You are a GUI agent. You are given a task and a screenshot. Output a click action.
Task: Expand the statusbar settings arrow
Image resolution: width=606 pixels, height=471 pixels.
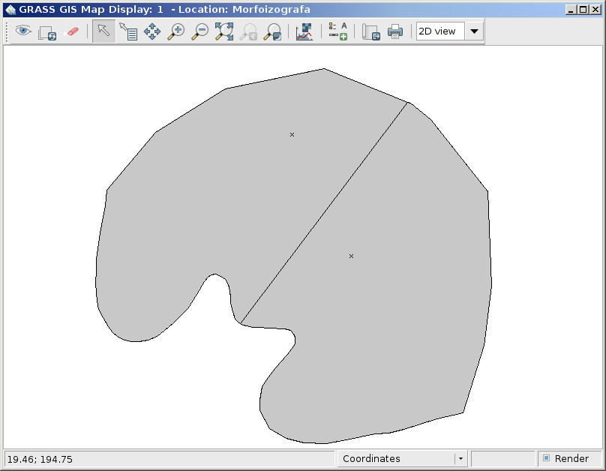click(x=460, y=457)
